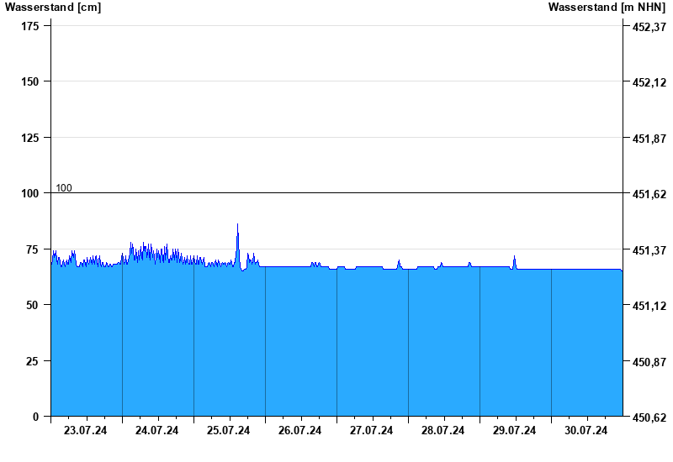Click the 23.07.24 date label
The height and width of the screenshot is (462, 673).
[x=86, y=430]
